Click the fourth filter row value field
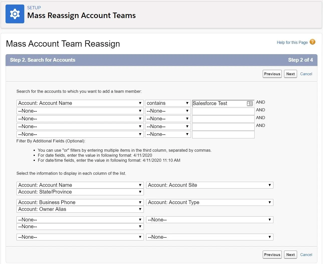Viewport: 323px width, 264px height. coord(223,127)
